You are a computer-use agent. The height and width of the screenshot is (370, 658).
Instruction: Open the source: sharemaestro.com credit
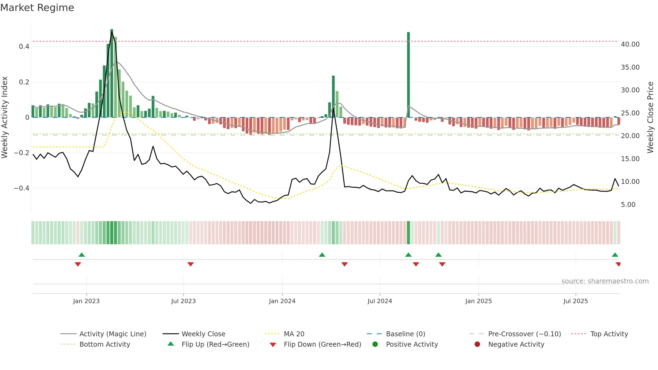(x=605, y=281)
